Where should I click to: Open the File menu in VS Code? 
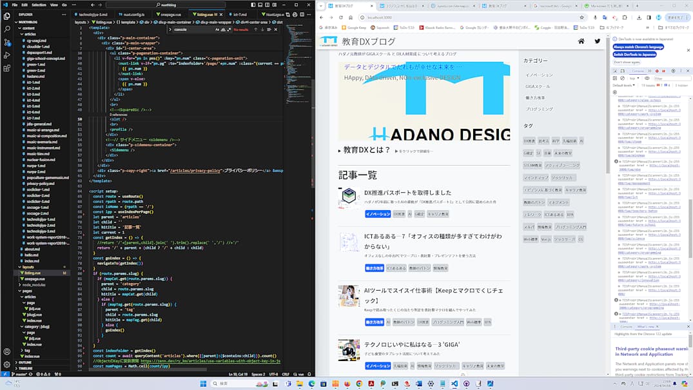[15, 5]
